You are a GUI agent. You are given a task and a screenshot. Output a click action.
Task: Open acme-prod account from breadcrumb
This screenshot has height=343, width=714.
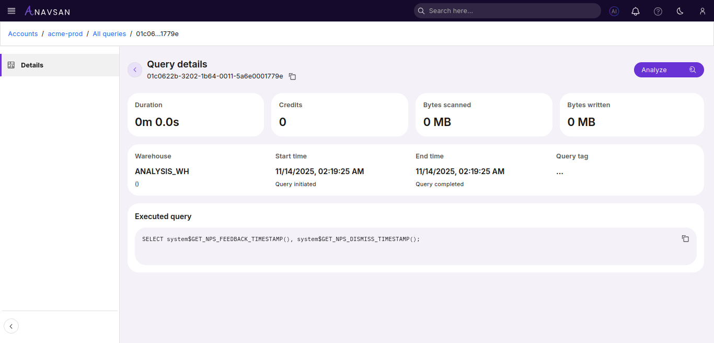coord(65,33)
